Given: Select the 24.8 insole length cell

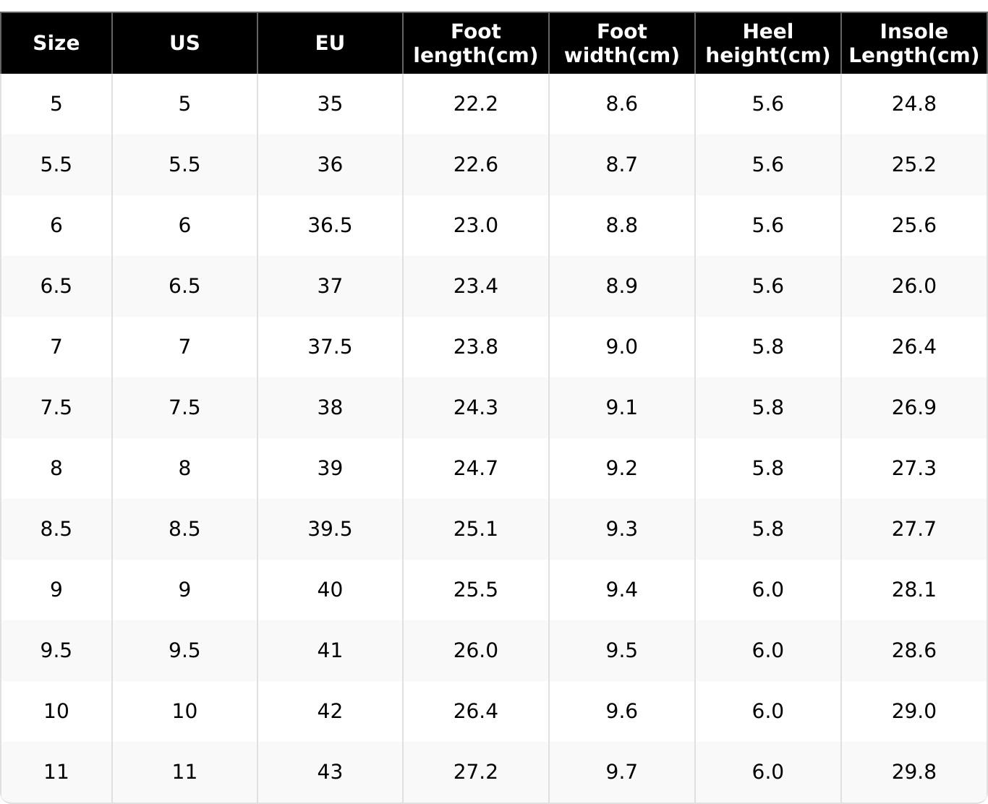Looking at the screenshot, I should [914, 104].
